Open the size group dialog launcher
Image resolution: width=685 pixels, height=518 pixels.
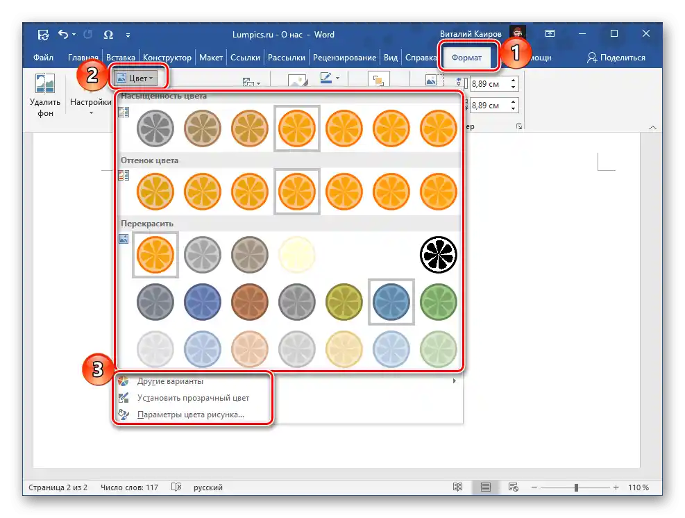519,127
